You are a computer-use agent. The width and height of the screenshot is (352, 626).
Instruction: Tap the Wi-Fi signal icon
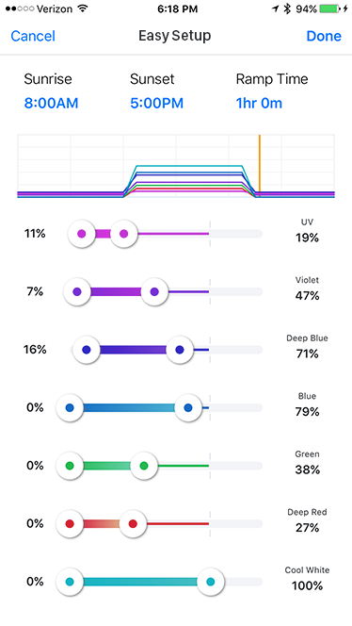pyautogui.click(x=83, y=8)
